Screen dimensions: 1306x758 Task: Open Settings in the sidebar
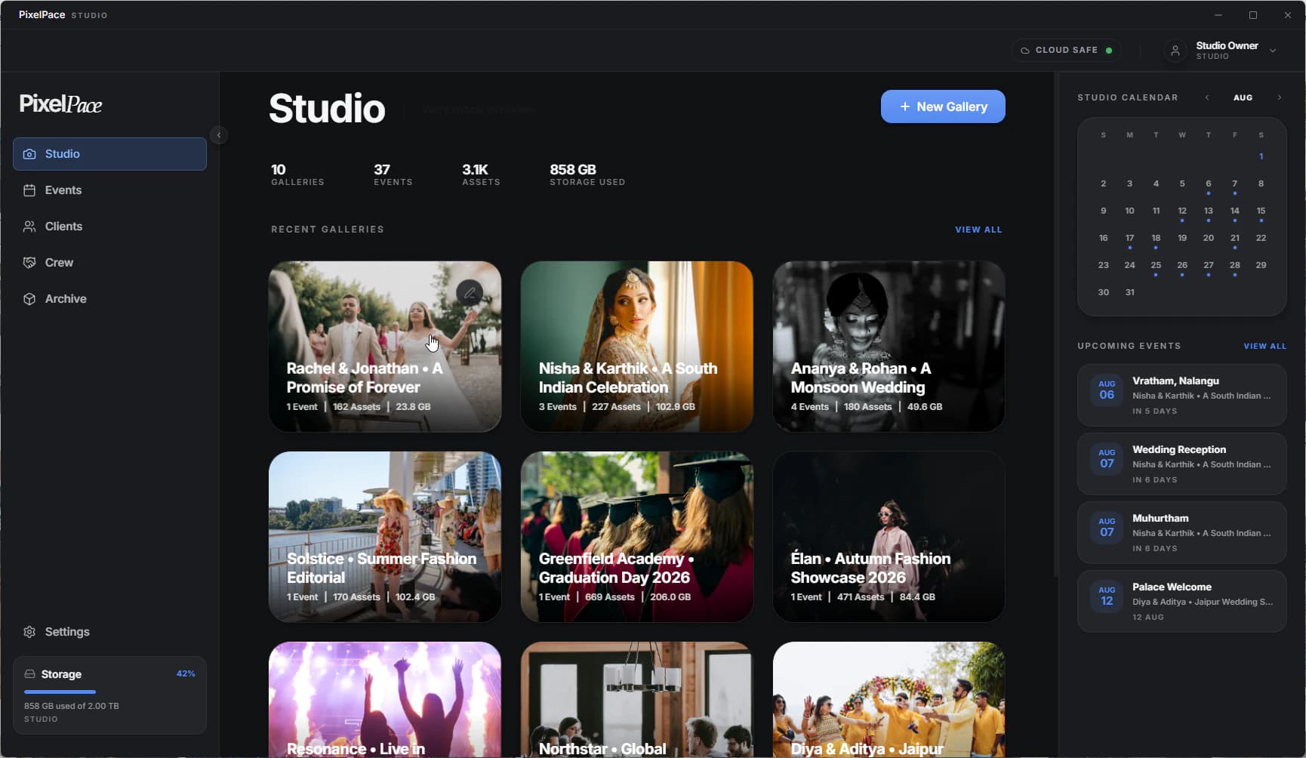[109, 632]
